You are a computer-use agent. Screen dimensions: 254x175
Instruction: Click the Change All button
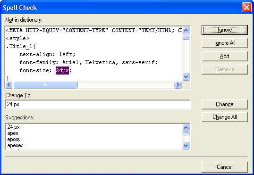tap(225, 117)
